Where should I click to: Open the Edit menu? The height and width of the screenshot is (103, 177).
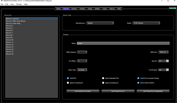tap(7, 4)
